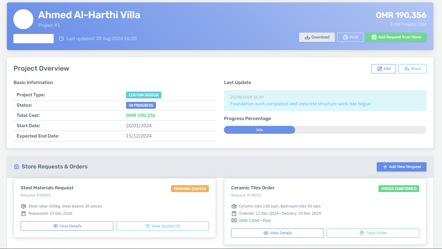The width and height of the screenshot is (442, 249).
Task: Click the Pending Quotes status badge
Action: pyautogui.click(x=190, y=189)
